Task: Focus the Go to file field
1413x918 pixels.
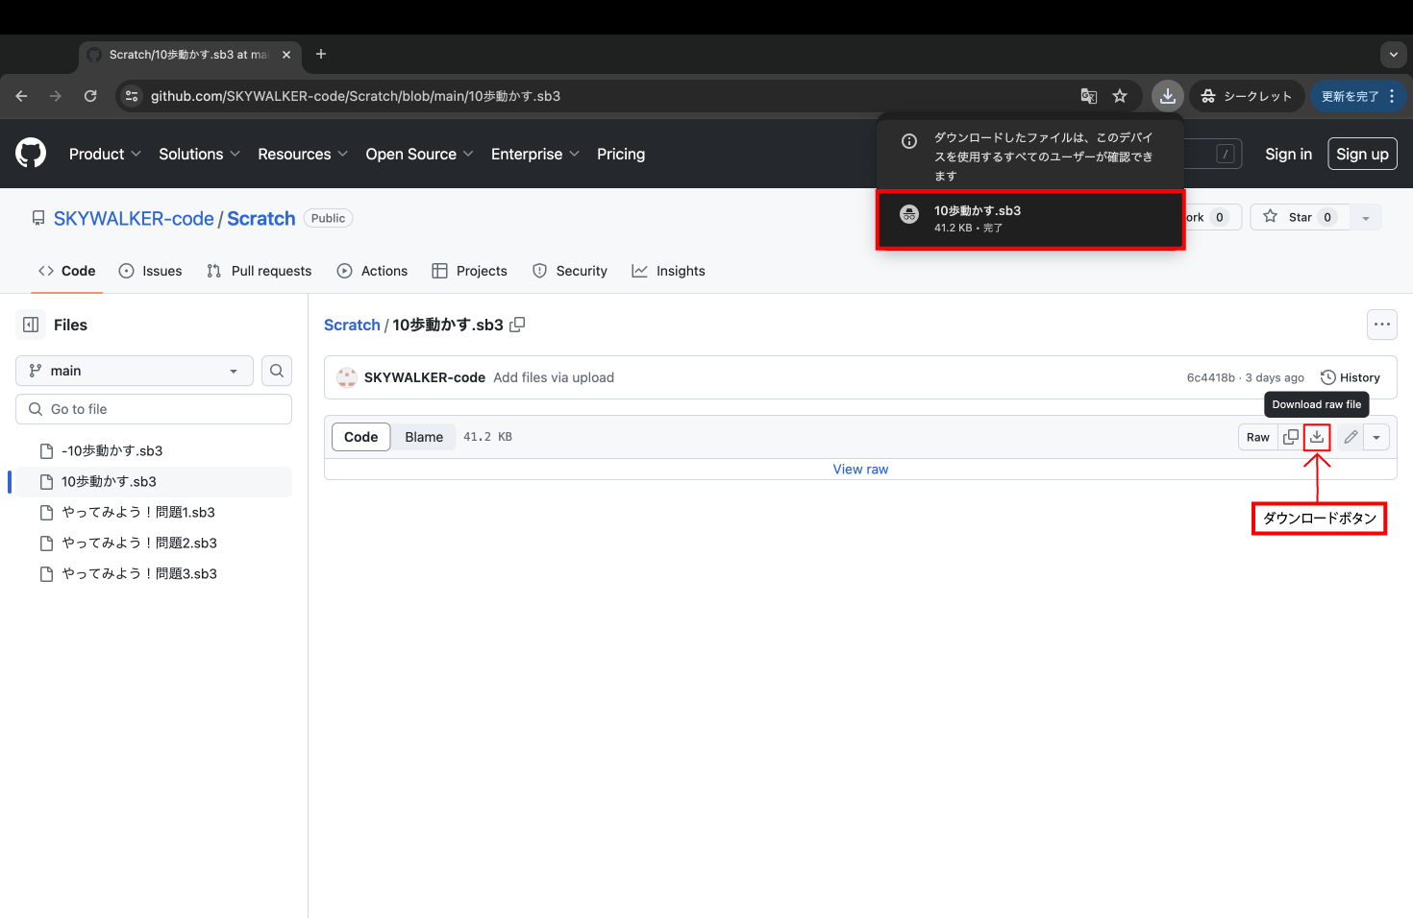Action: 154,409
